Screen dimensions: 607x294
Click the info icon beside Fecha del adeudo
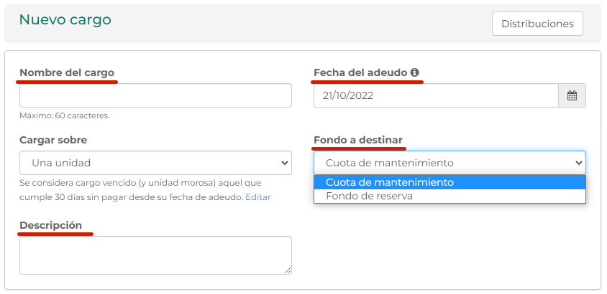415,72
